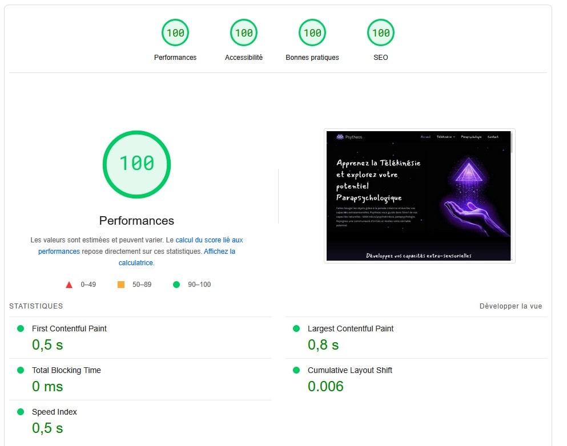Click the orange square 50–89 legend icon
The image size is (567, 446).
pos(121,285)
